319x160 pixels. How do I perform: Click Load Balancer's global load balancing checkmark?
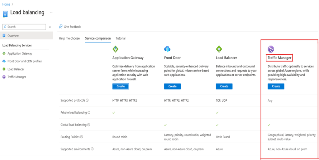pos(217,125)
